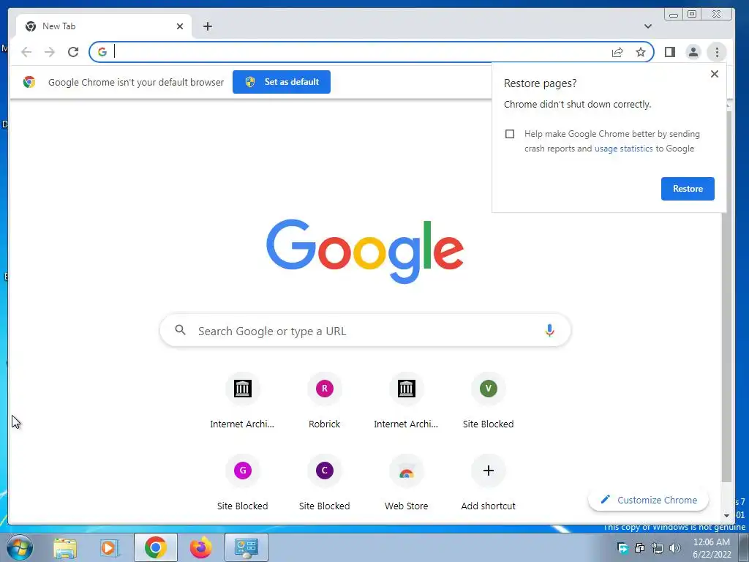The height and width of the screenshot is (562, 749).
Task: Open the Site Blocked shortcut with C icon
Action: 324,483
